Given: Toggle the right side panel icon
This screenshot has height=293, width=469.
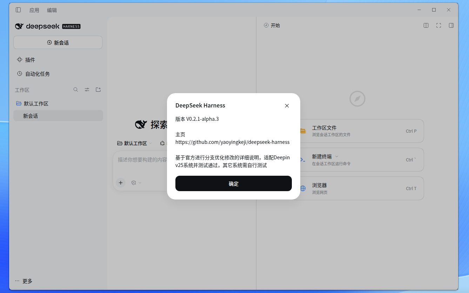Looking at the screenshot, I should (451, 25).
